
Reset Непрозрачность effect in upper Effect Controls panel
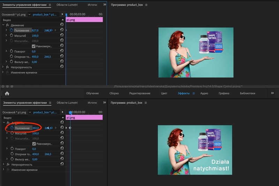click(x=62, y=66)
